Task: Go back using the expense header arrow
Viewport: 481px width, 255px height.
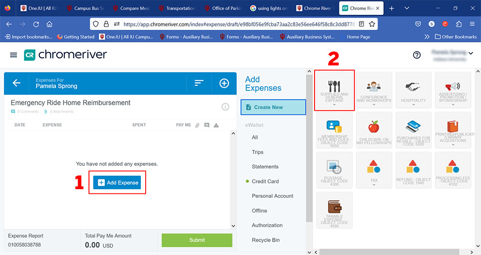Action: point(16,83)
